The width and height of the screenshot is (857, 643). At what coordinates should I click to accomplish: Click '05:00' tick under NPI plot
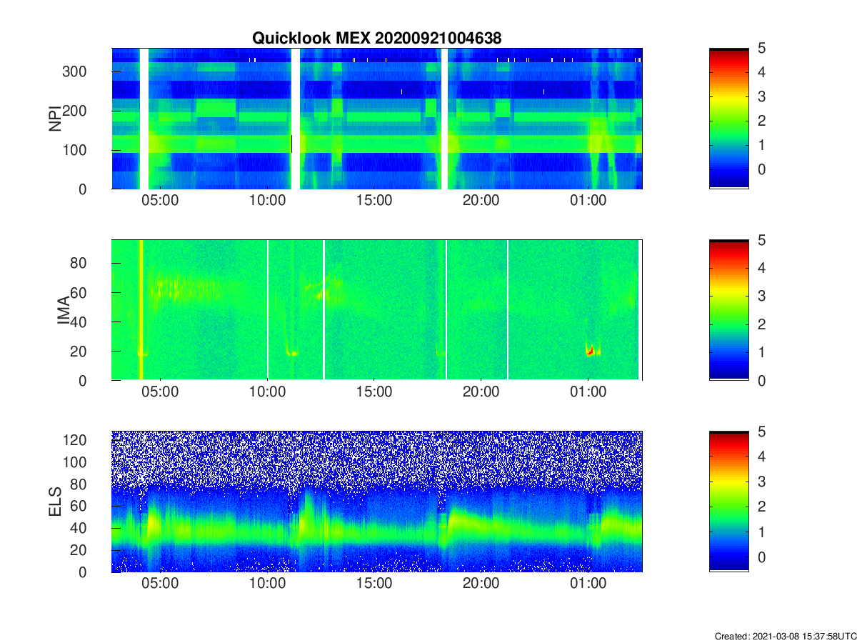click(x=160, y=201)
